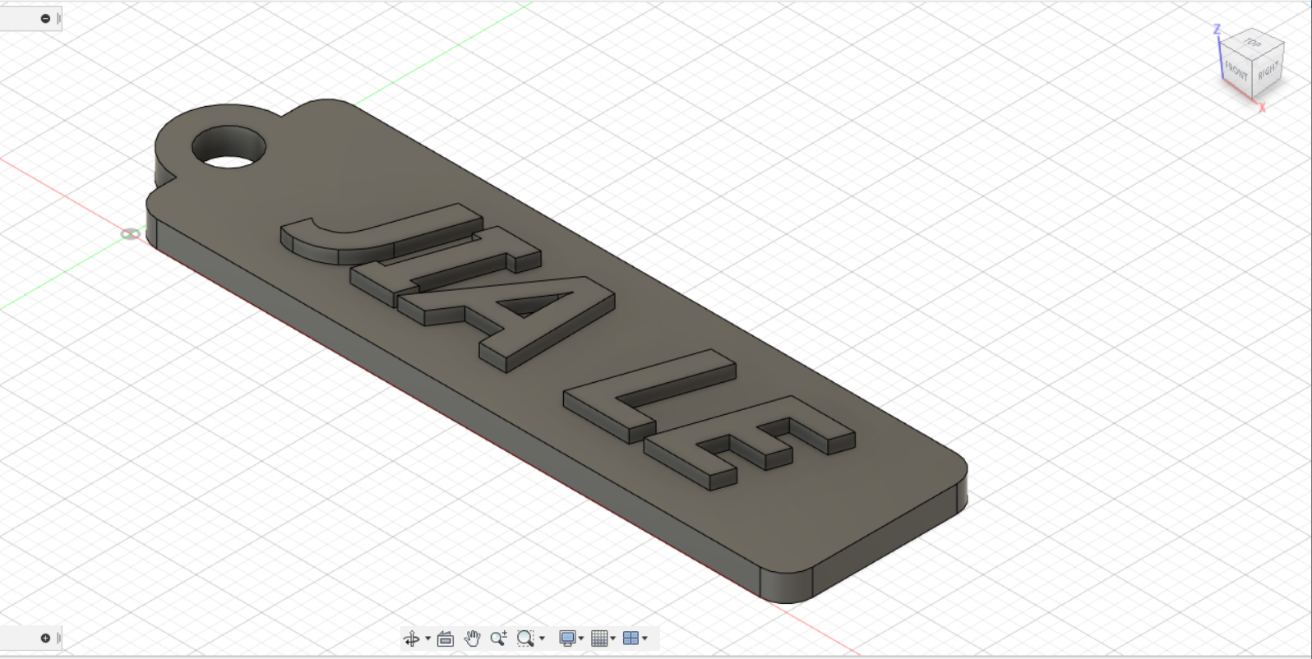Screen dimensions: 1312x659
Task: Collapse the browser panel with minus icon
Action: (45, 18)
